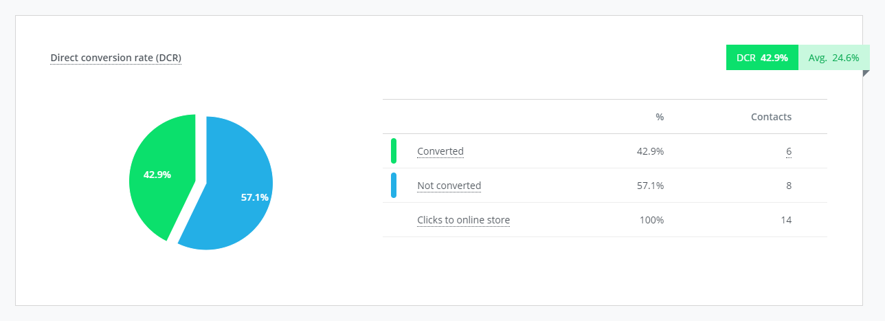This screenshot has height=321, width=885.
Task: Select the green DCR 42.9% badge
Action: [x=762, y=58]
